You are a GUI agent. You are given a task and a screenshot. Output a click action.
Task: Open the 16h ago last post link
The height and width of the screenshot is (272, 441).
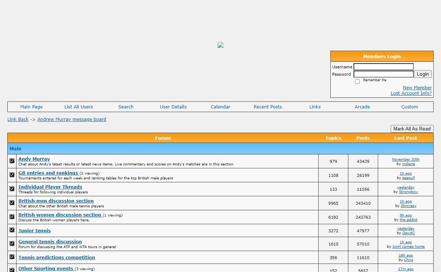click(x=406, y=255)
